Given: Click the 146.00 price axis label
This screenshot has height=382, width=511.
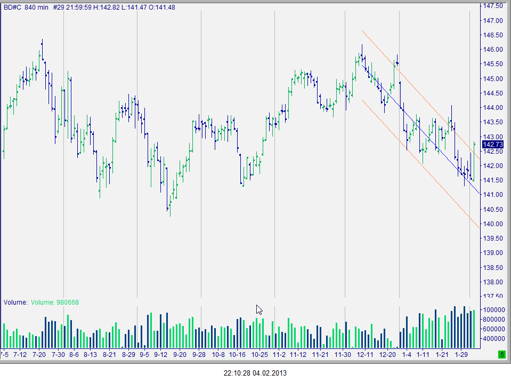Looking at the screenshot, I should 493,50.
